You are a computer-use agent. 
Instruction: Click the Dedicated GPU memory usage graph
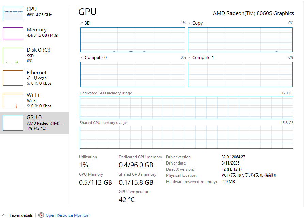coord(187,107)
